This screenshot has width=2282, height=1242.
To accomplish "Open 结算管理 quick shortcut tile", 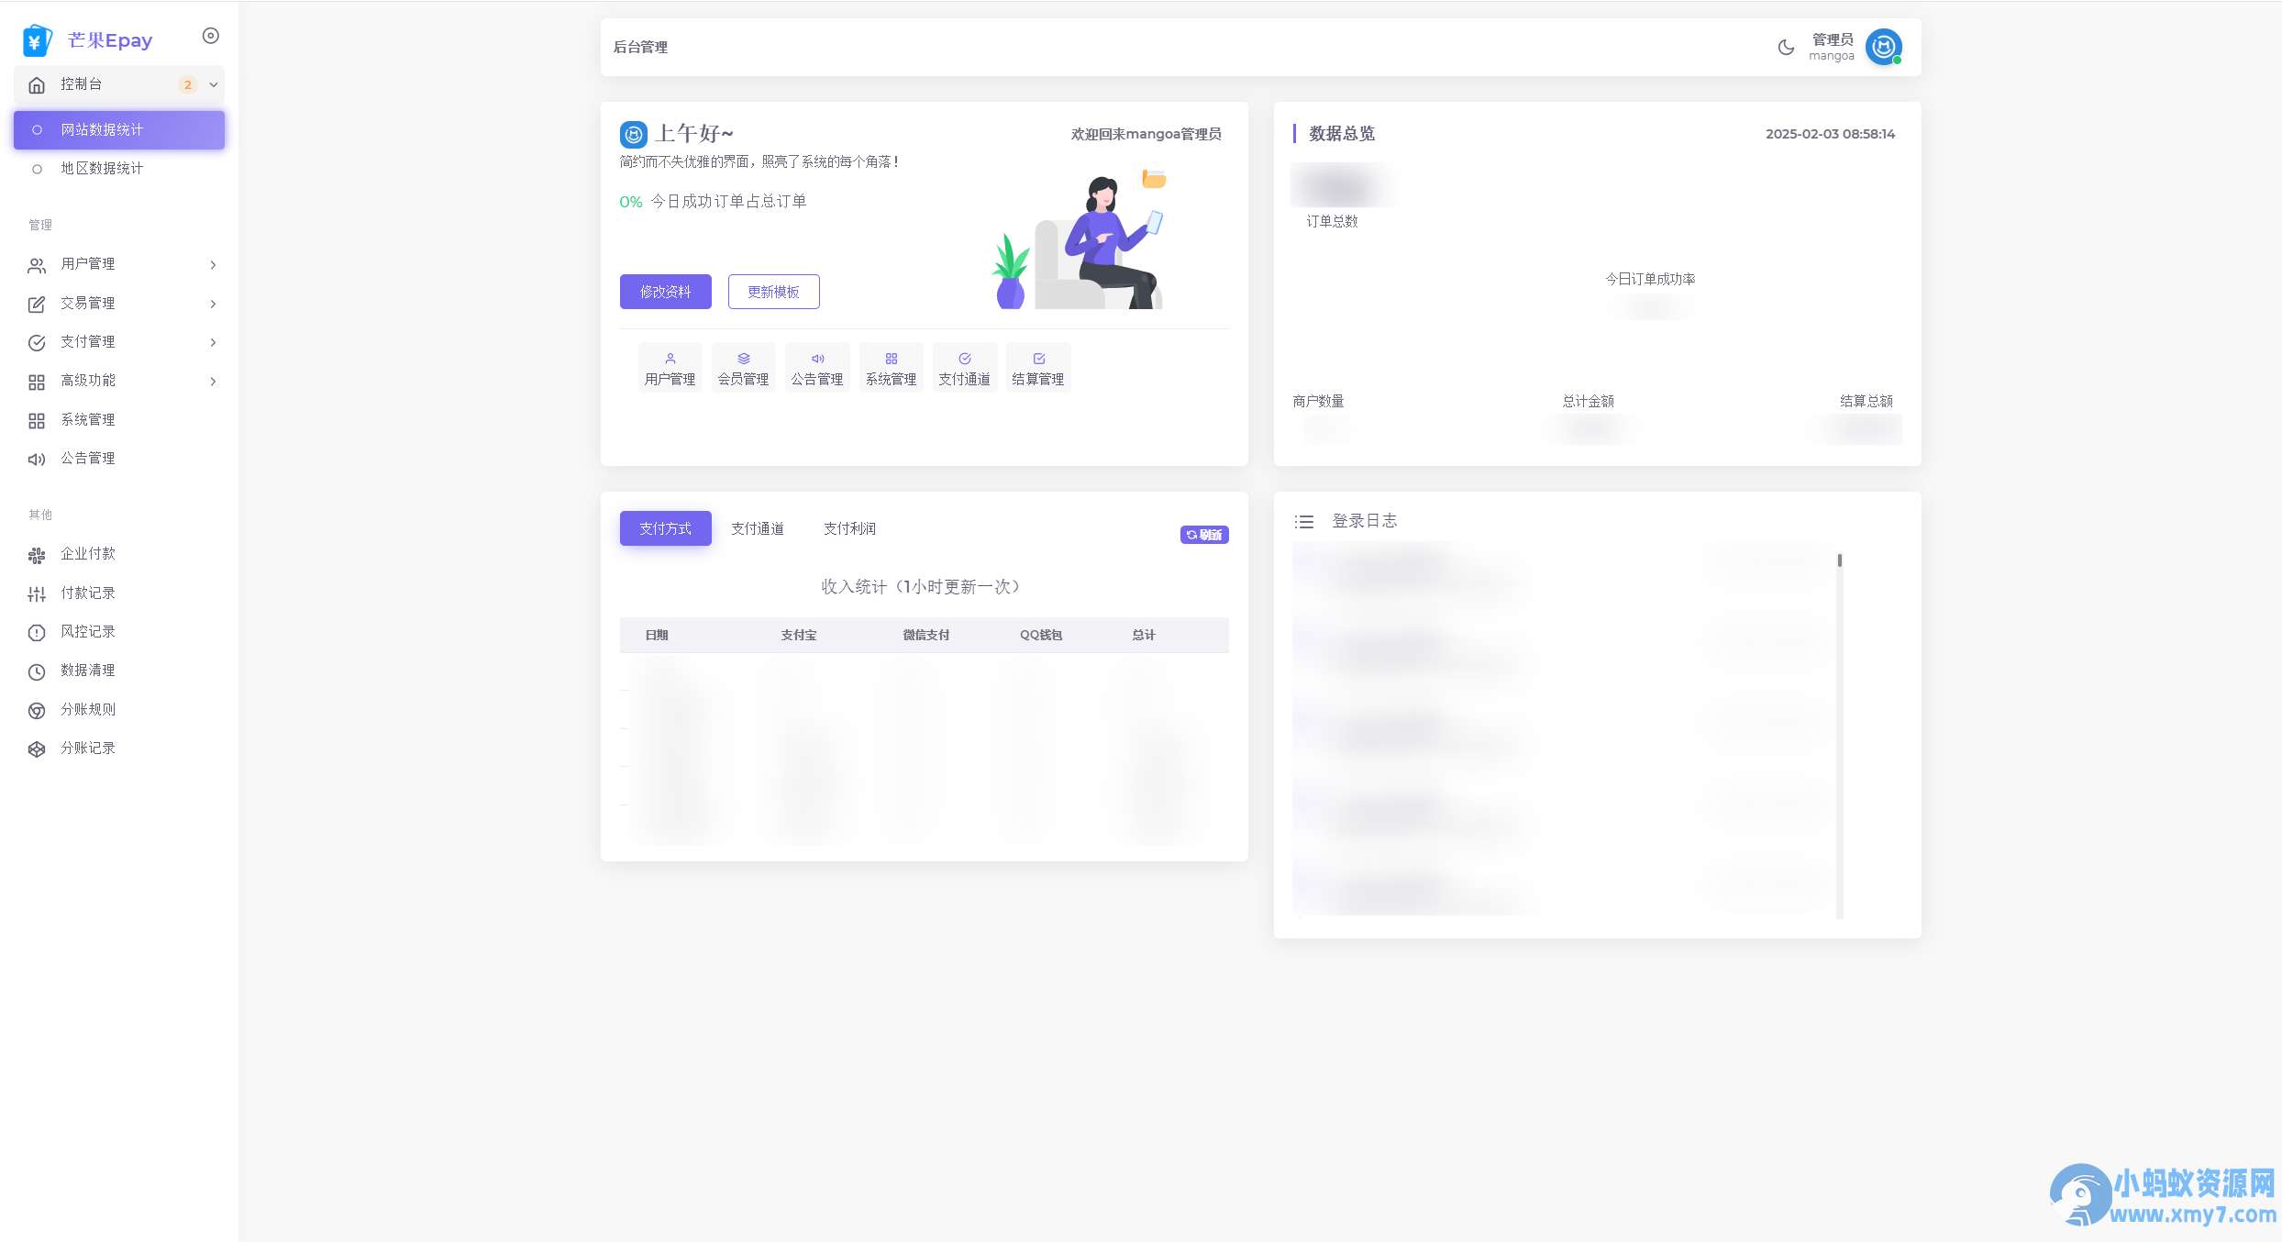I will click(1037, 368).
